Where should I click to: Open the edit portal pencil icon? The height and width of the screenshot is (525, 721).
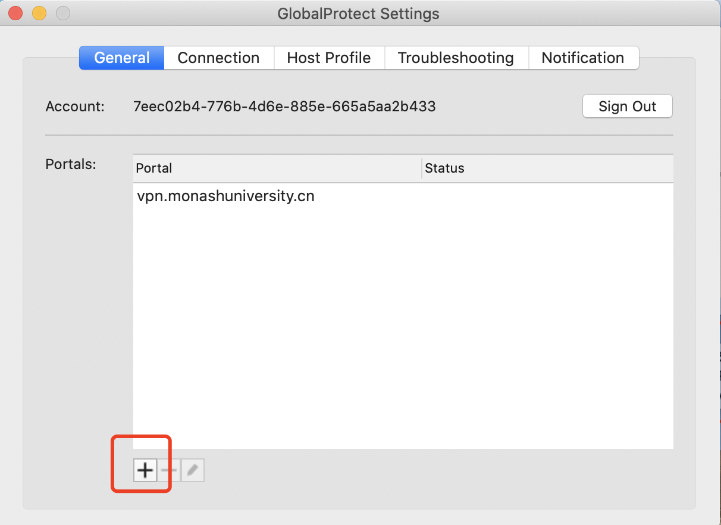coord(192,470)
